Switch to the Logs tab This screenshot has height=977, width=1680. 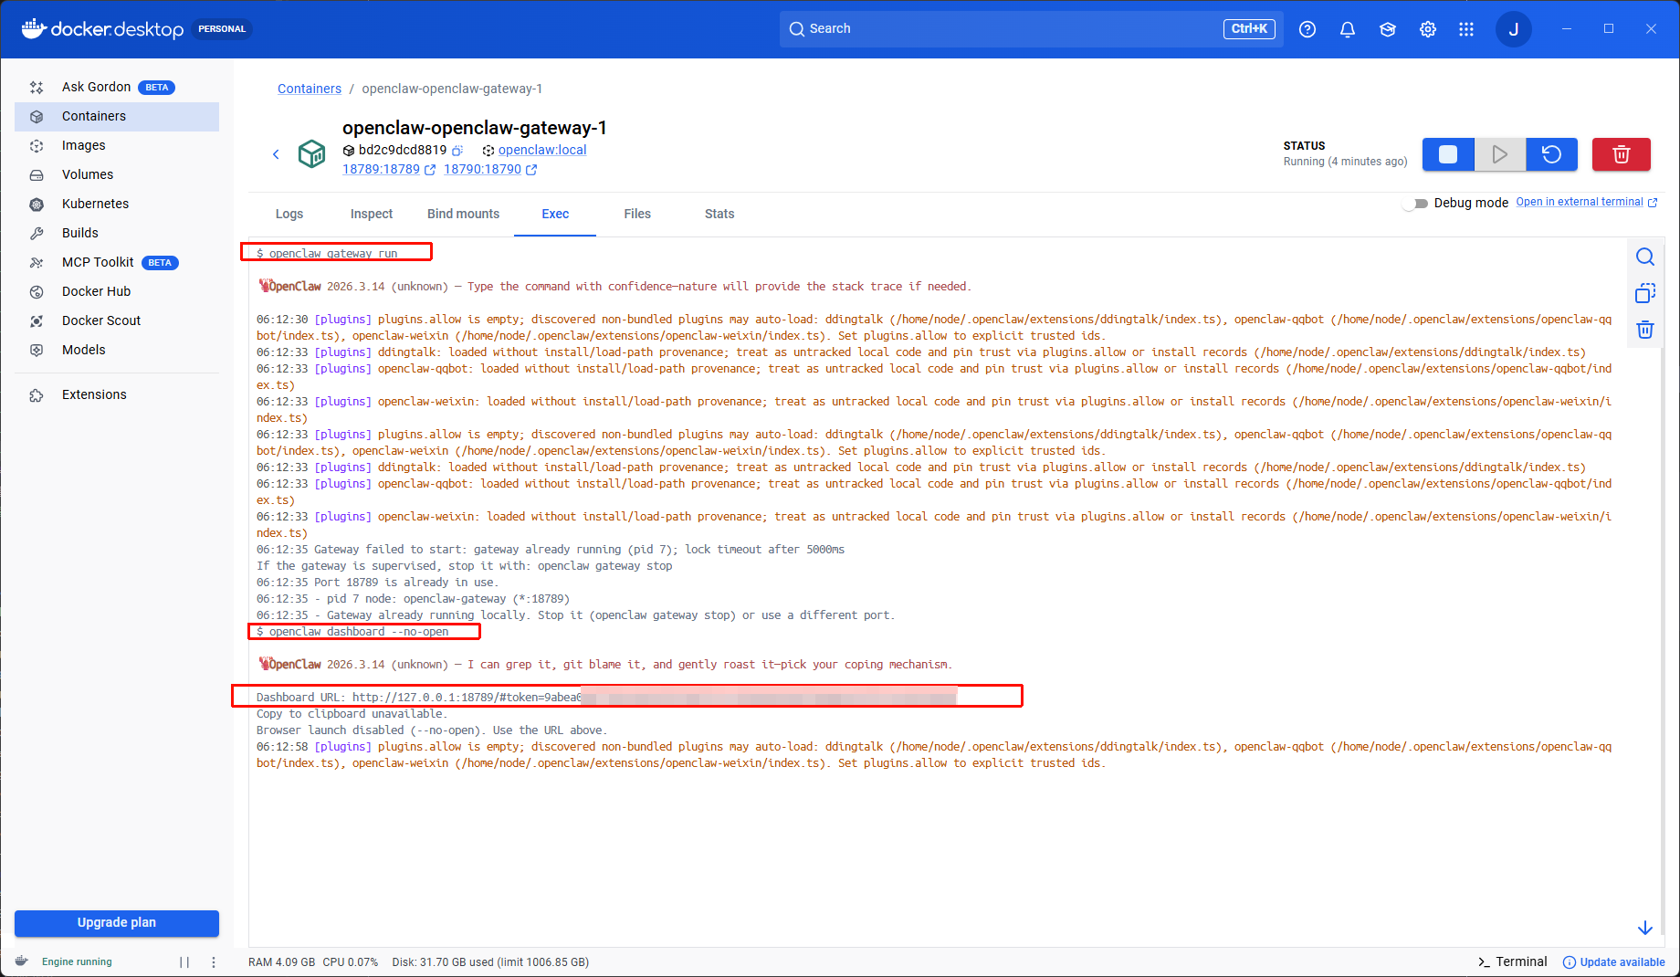[x=289, y=214]
